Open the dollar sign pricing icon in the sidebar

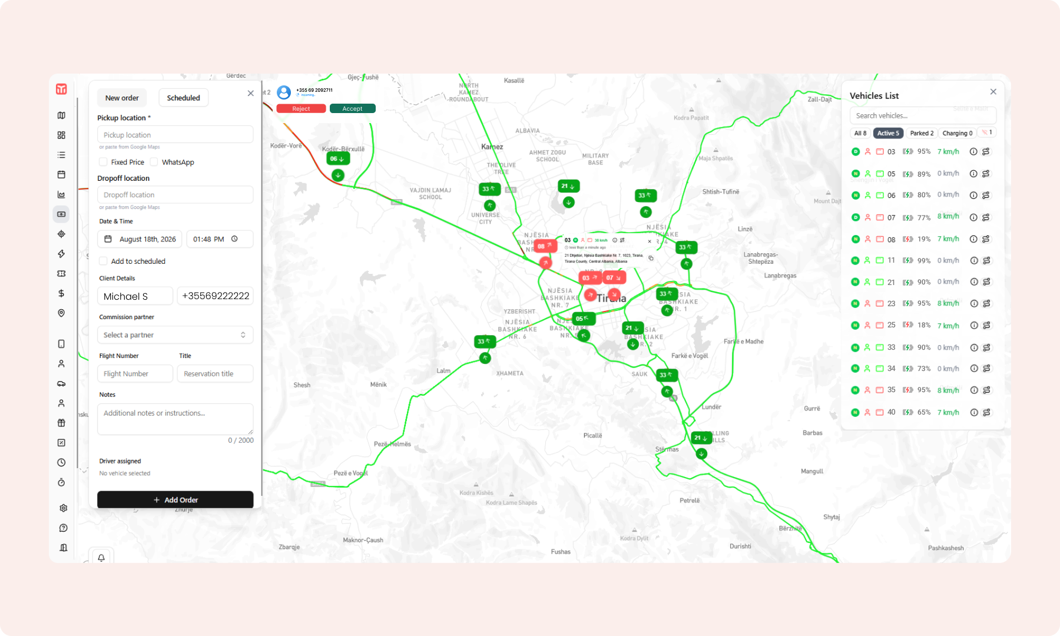coord(61,293)
